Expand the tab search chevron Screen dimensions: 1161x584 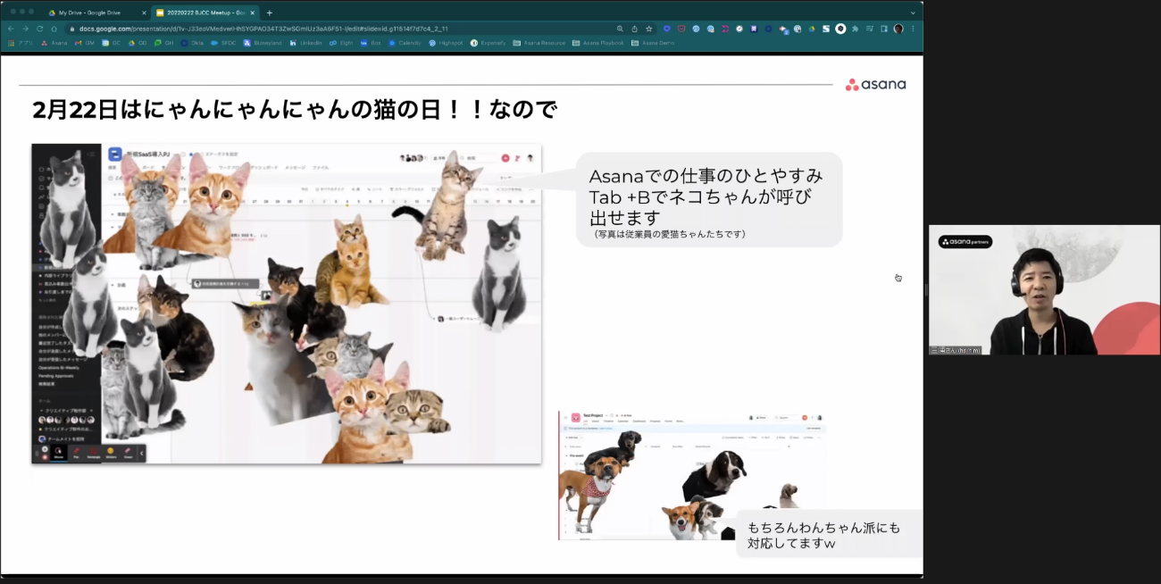[913, 13]
